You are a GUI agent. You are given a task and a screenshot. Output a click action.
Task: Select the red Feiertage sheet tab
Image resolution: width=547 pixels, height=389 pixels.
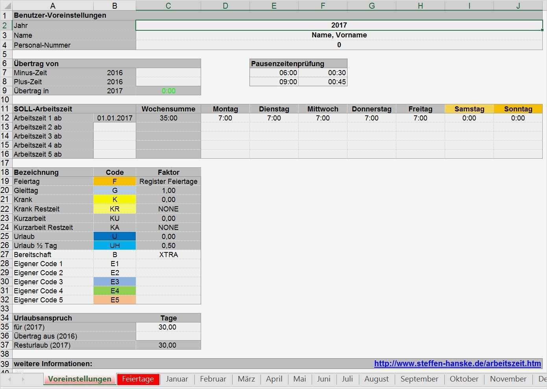click(x=138, y=379)
